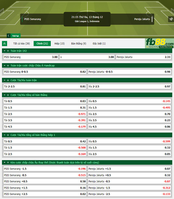Open the Tất cả kèo (39) tab
The image size is (174, 199).
22,44
